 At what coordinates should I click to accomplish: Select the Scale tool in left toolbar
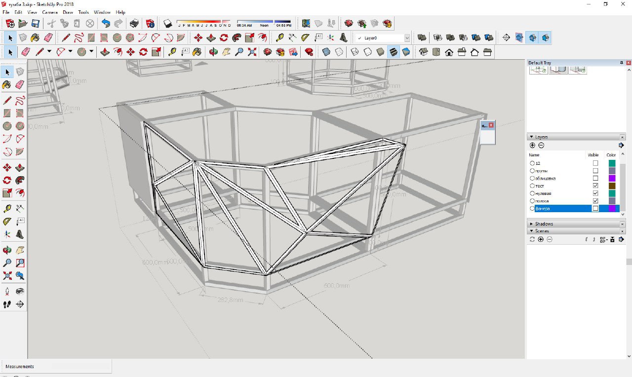(7, 192)
